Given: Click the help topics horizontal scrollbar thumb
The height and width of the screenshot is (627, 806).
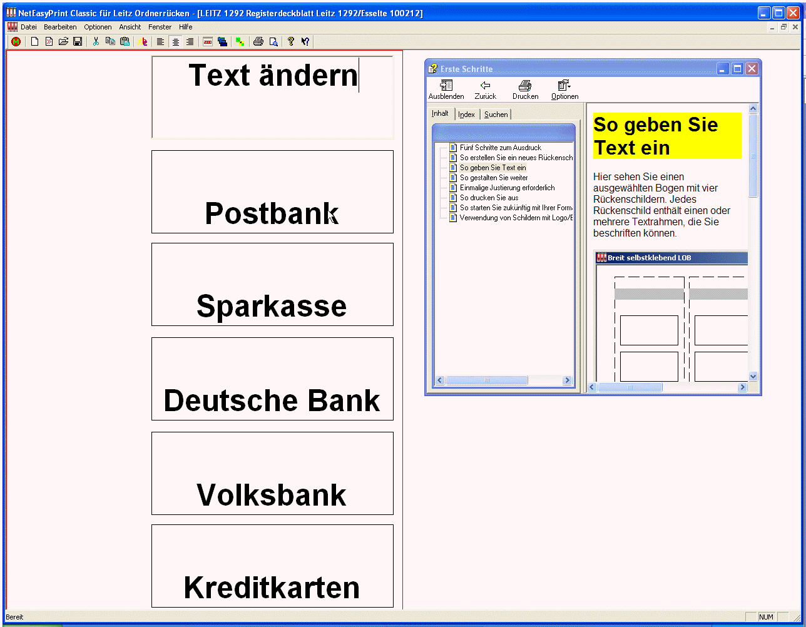Looking at the screenshot, I should click(x=487, y=380).
